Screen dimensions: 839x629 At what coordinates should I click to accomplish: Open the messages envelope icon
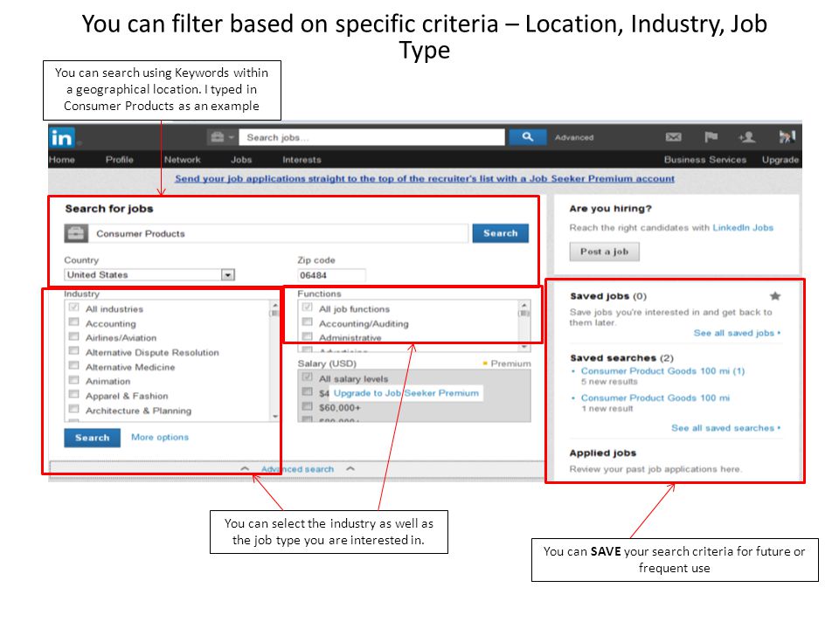[673, 137]
